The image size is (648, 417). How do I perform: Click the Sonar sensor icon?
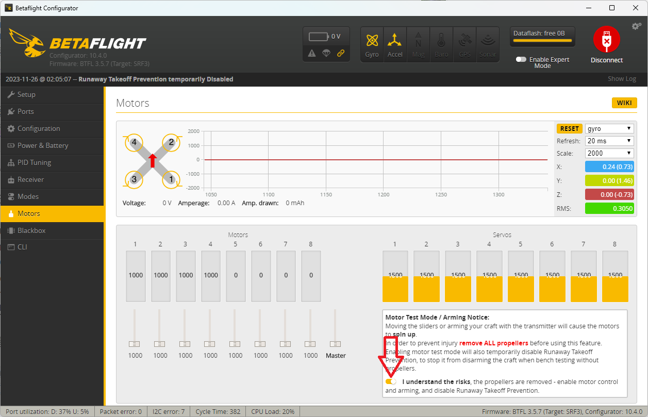pyautogui.click(x=488, y=44)
